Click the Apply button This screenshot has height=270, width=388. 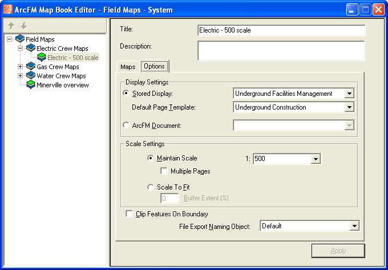[338, 251]
